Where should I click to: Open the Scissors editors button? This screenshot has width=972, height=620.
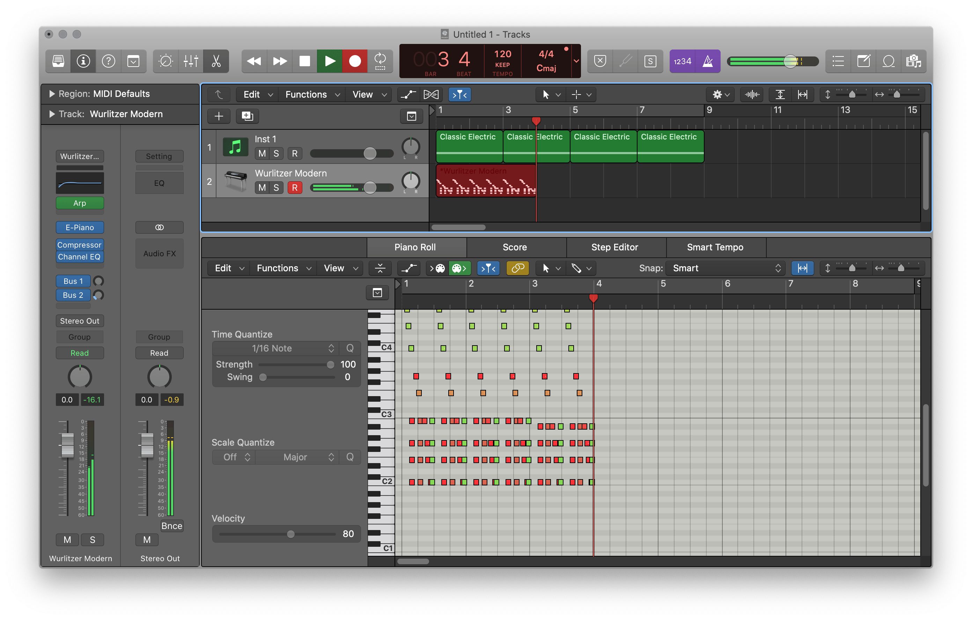pos(216,61)
